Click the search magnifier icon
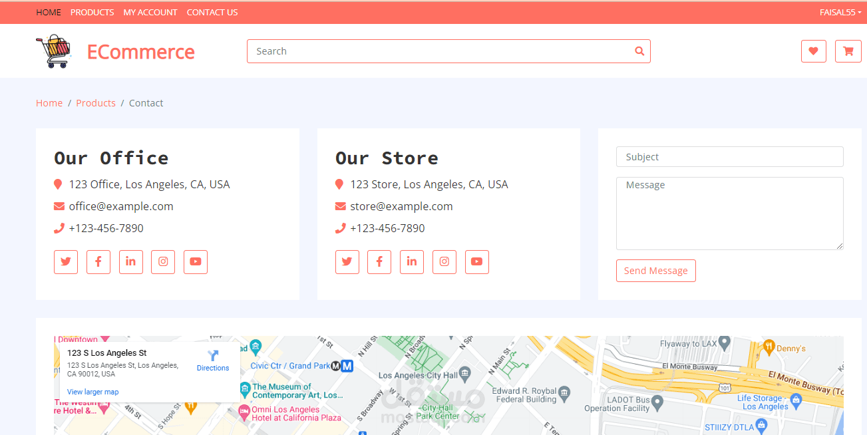This screenshot has width=867, height=435. pyautogui.click(x=639, y=51)
